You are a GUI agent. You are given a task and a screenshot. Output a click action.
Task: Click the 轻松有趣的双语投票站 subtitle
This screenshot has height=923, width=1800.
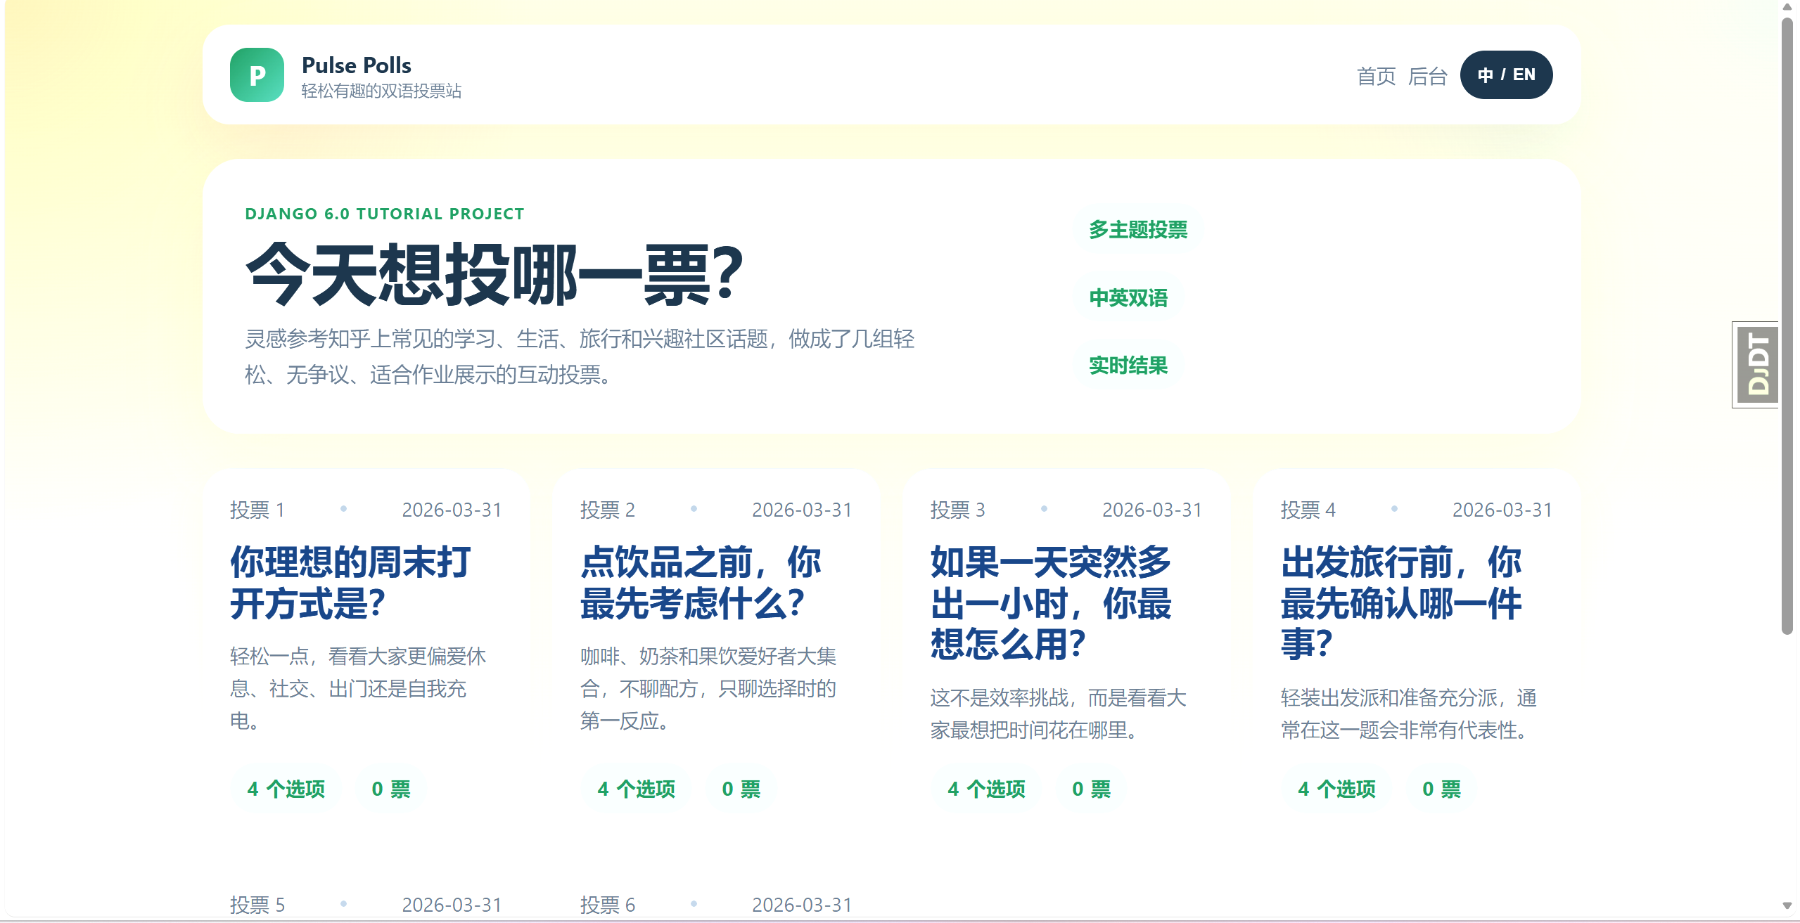click(381, 91)
